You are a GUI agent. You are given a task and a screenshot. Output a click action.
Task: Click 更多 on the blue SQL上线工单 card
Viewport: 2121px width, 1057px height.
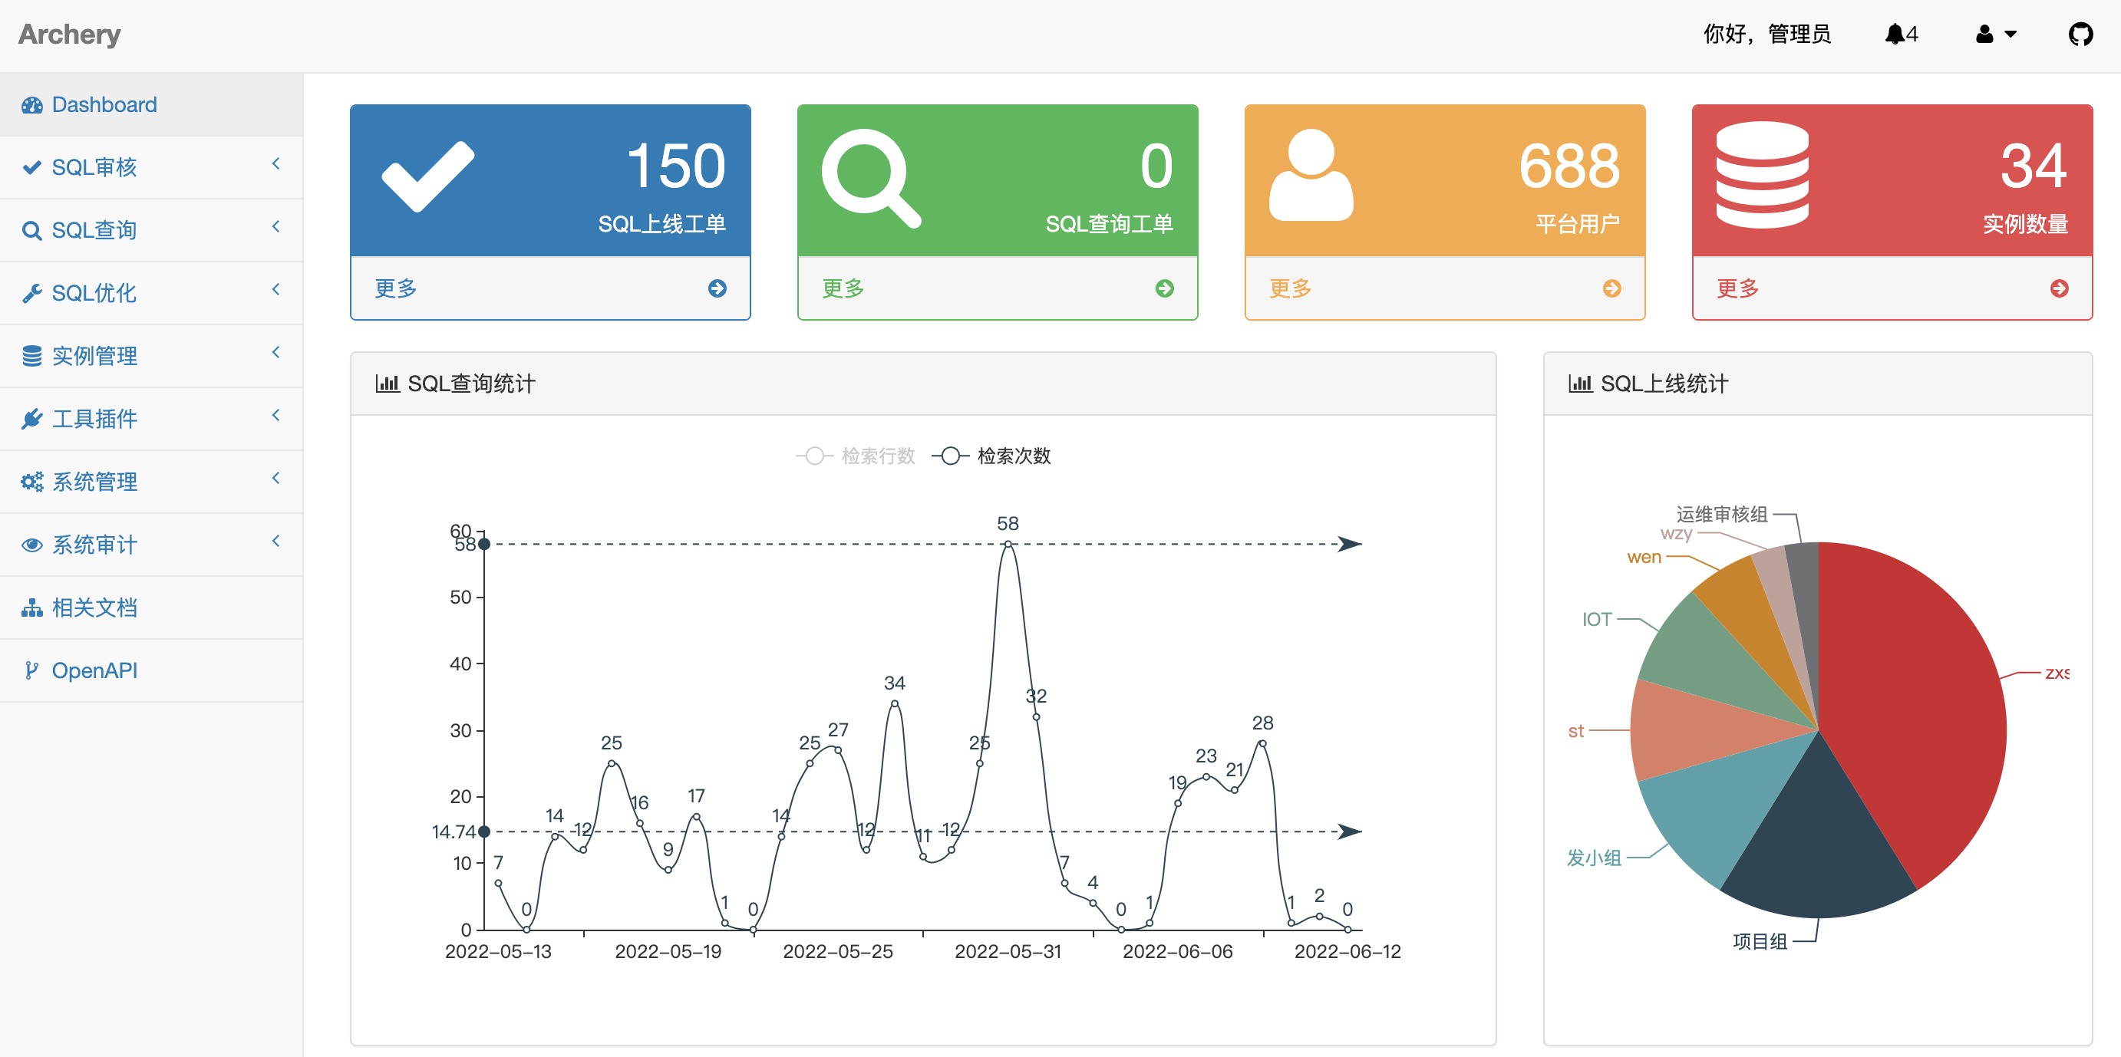tap(395, 288)
